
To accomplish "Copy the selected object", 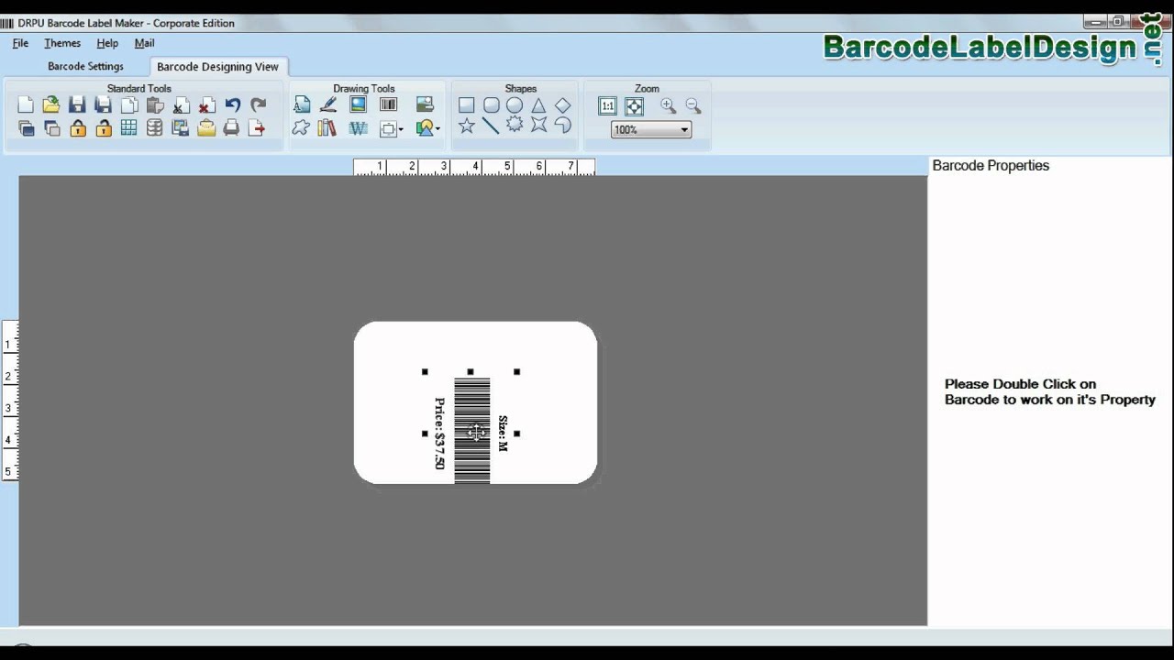I will [129, 105].
